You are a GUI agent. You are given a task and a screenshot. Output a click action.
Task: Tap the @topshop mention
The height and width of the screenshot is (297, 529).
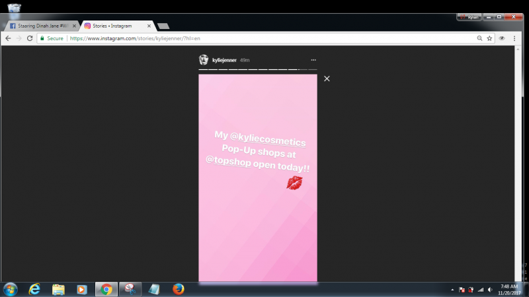228,160
